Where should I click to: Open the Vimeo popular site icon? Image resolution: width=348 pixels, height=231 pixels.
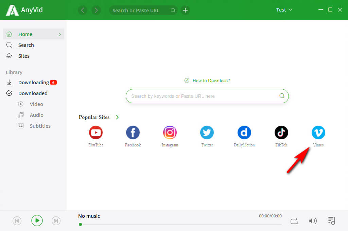pos(318,132)
